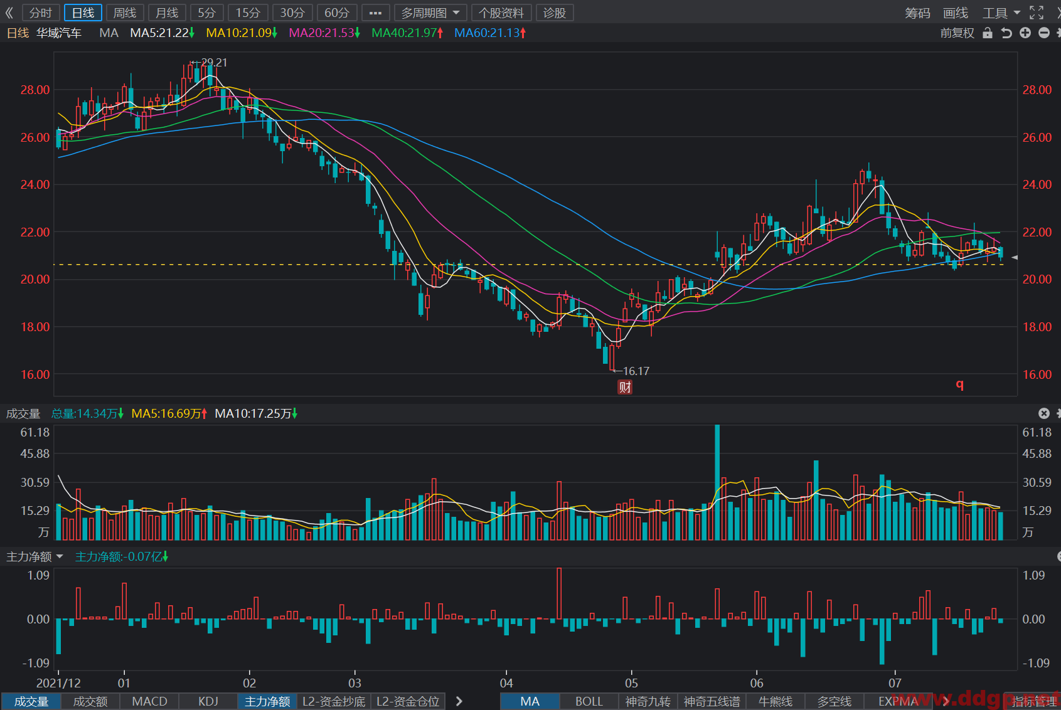This screenshot has width=1061, height=710.
Task: Open the 筹码 chip distribution panel
Action: [x=917, y=13]
